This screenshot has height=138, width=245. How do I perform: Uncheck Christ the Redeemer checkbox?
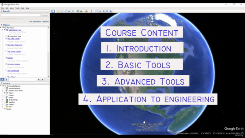click(x=6, y=45)
